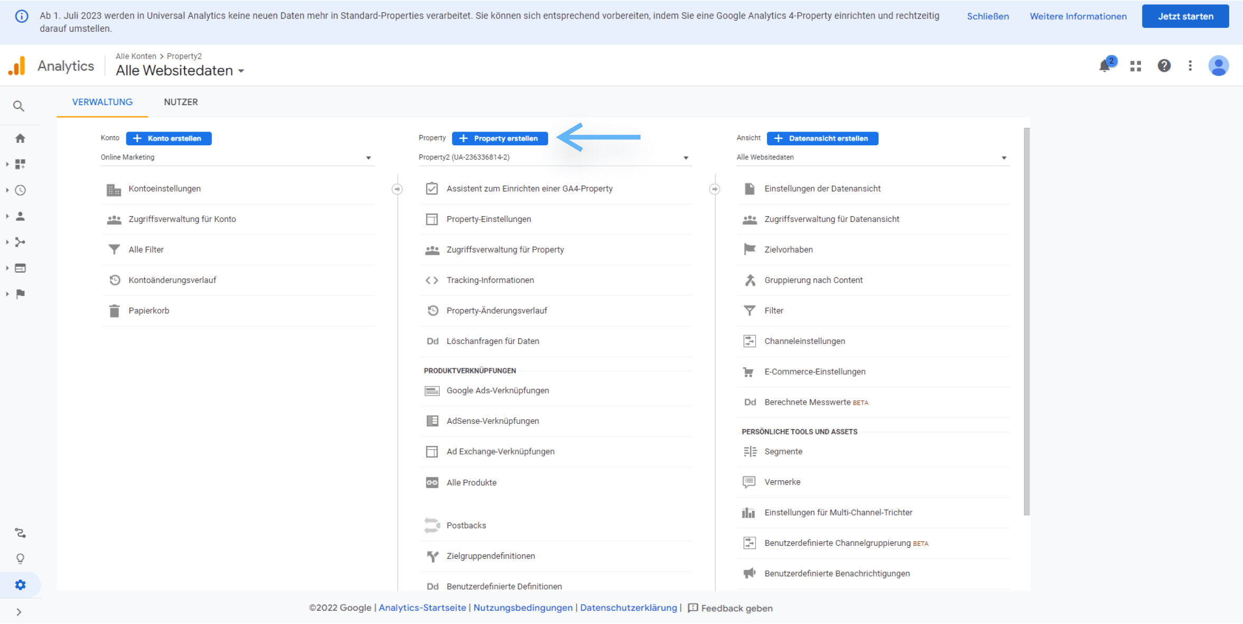
Task: Click the Tracking-Informationen code brackets icon
Action: click(432, 280)
